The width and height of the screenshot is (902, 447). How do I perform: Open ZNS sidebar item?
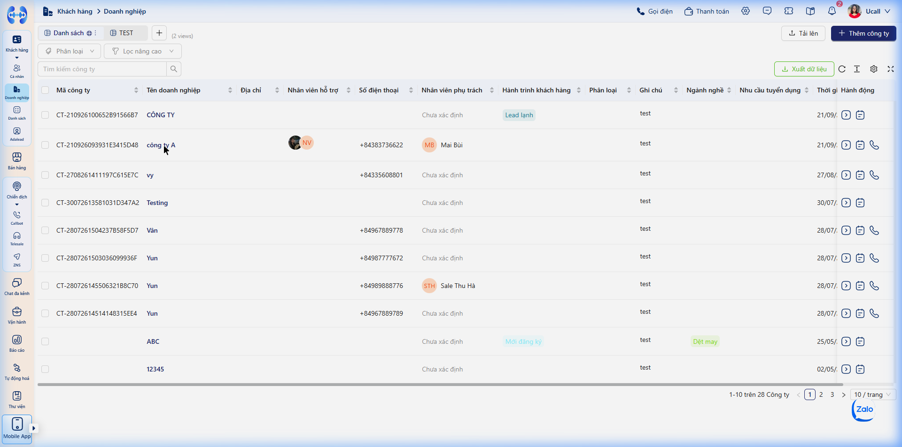point(17,260)
